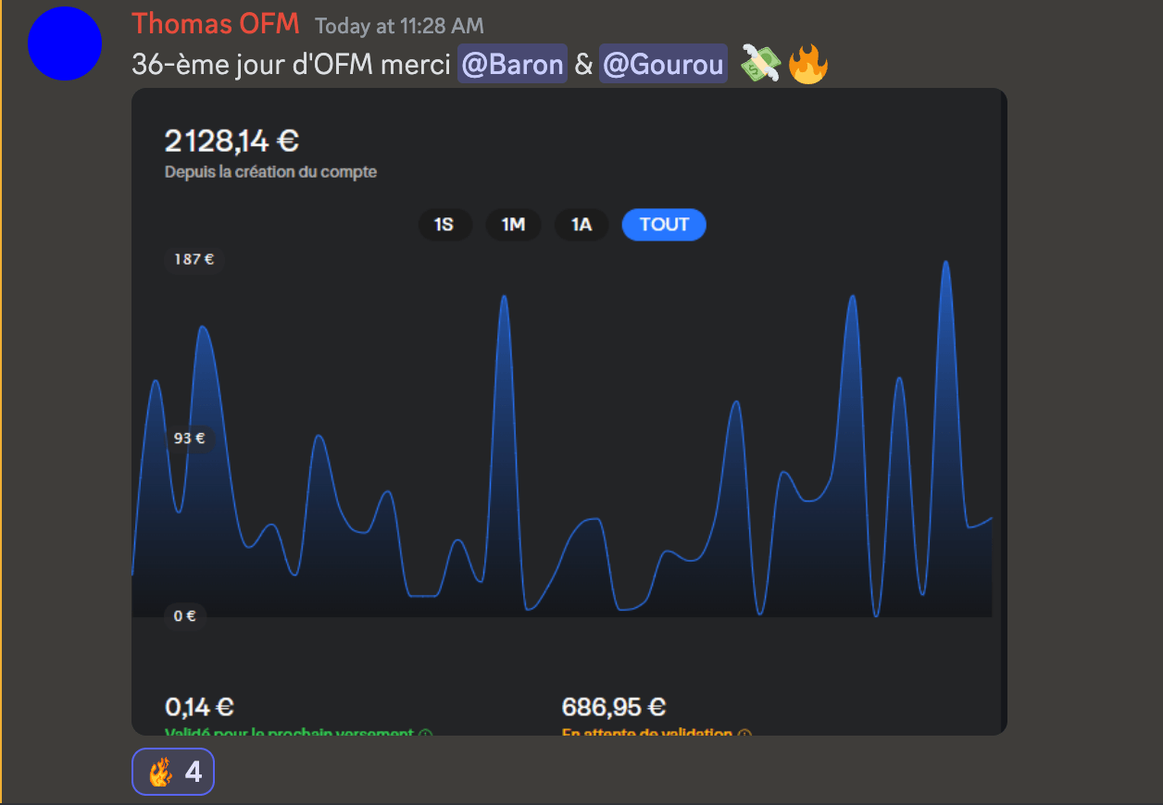Click the message timestamp Today at 11:28 AM
This screenshot has height=805, width=1163.
pyautogui.click(x=399, y=26)
